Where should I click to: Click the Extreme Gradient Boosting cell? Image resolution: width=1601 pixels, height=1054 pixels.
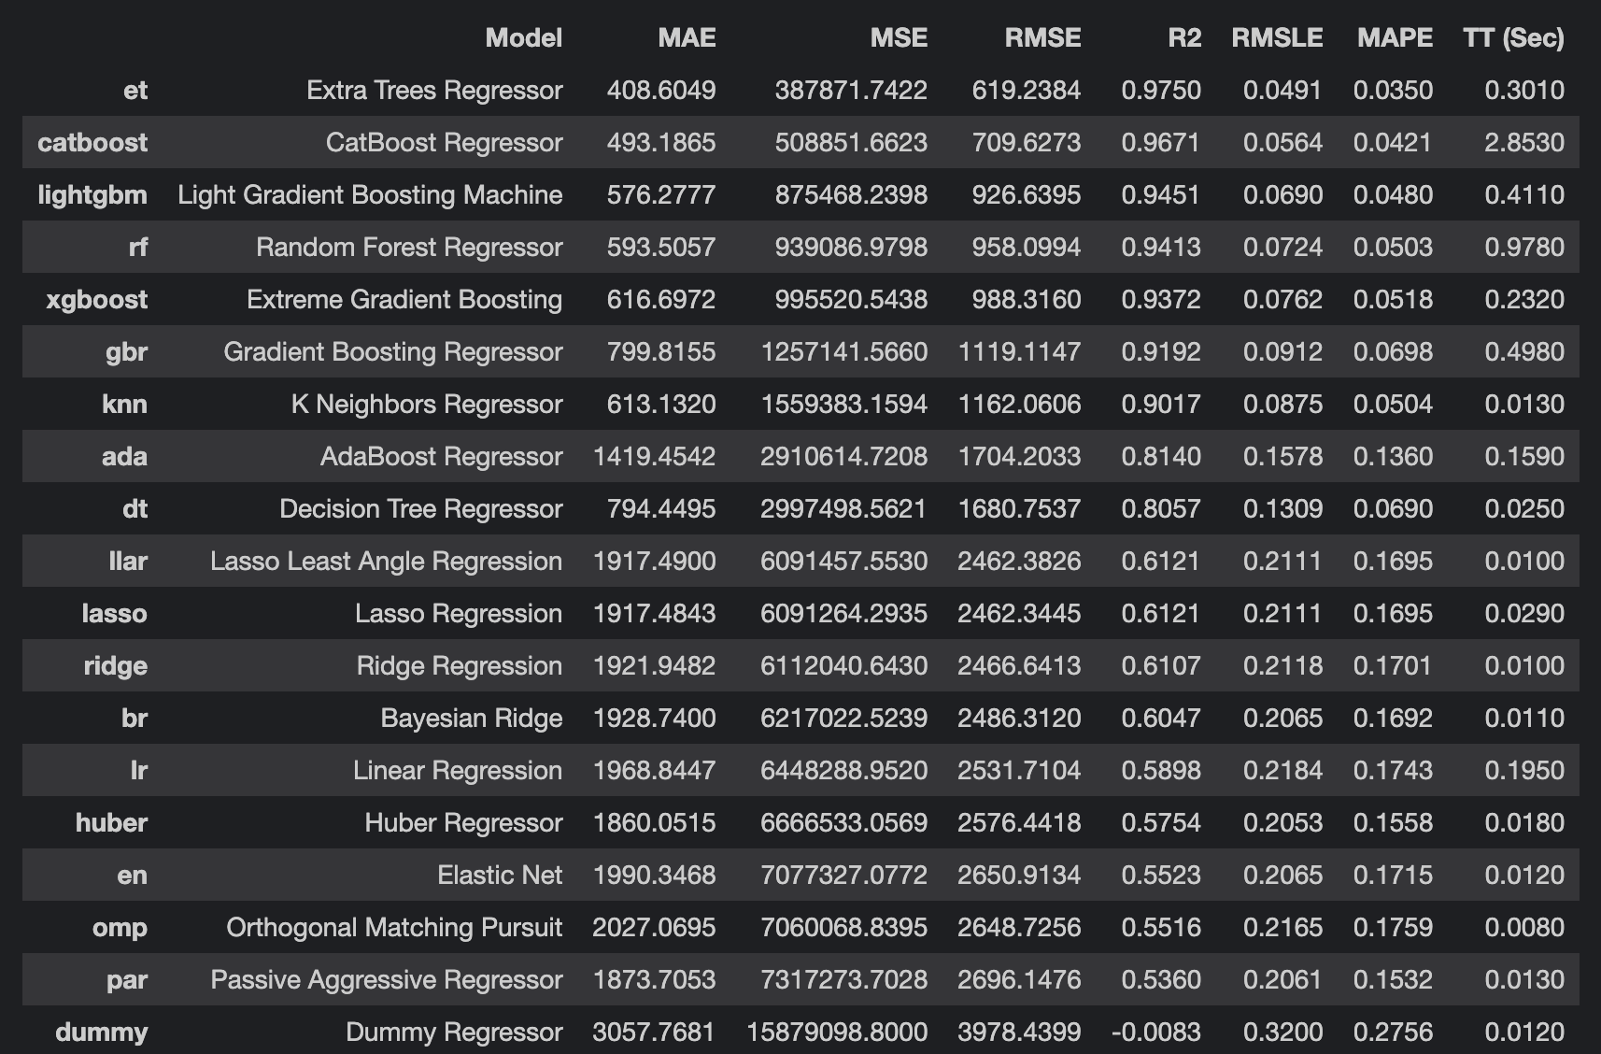(x=404, y=299)
